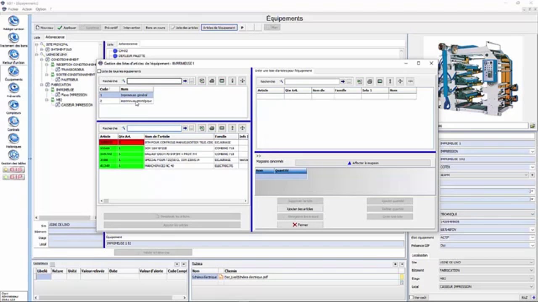538x302 pixels.
Task: Click search arrow next to green articles search field
Action: coord(185,128)
